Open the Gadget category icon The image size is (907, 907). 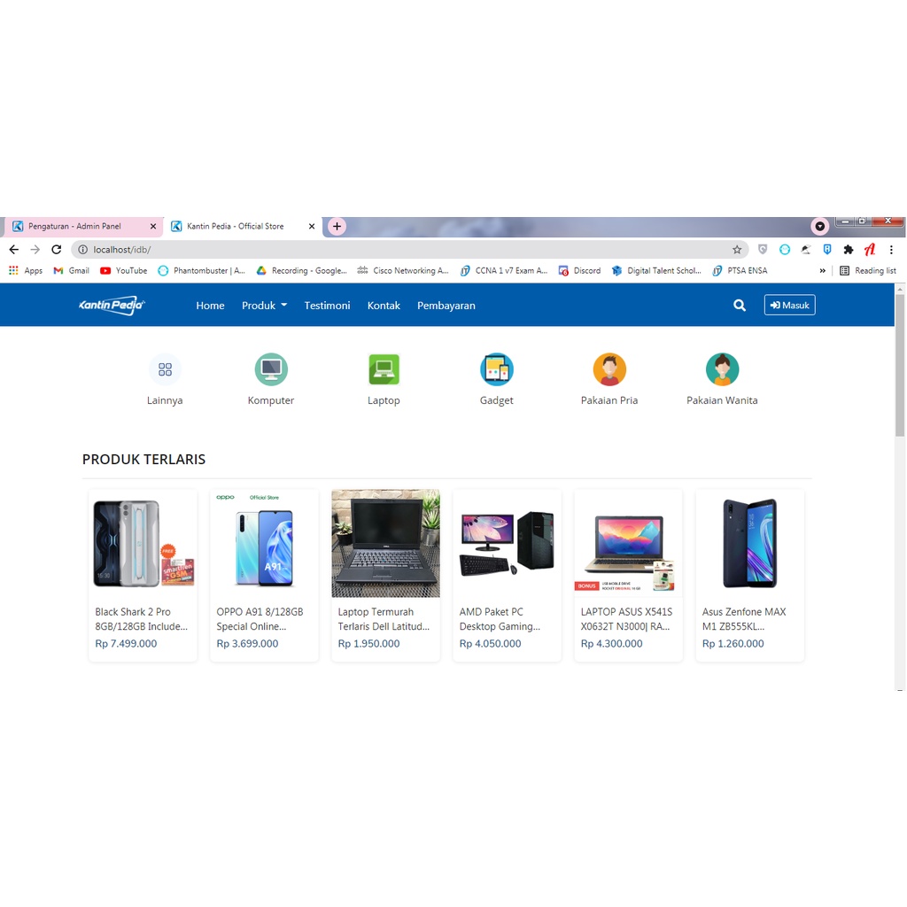496,369
